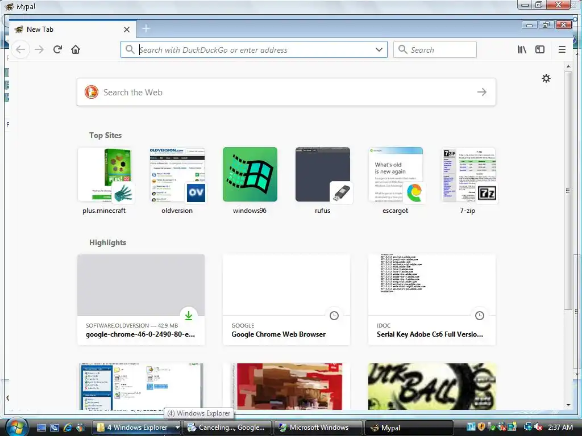This screenshot has height=436, width=582.
Task: Click the scrollbar down arrow
Action: coord(568,405)
